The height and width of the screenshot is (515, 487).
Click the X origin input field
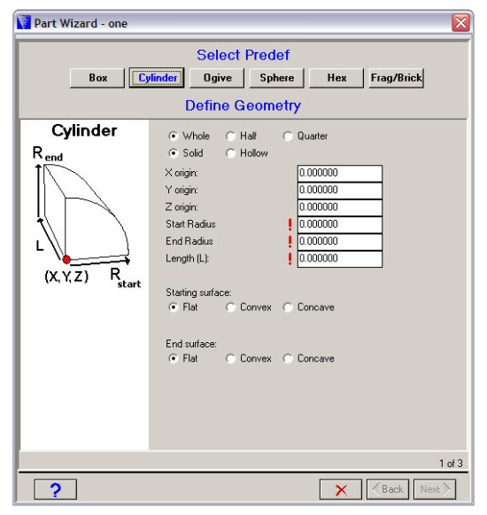[340, 174]
